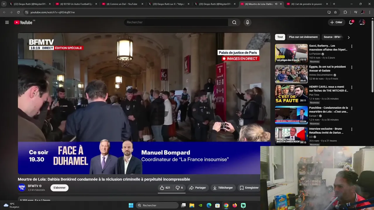
Task: Open 'HENRY CAVILL nous a menti' title
Action: pos(328,89)
